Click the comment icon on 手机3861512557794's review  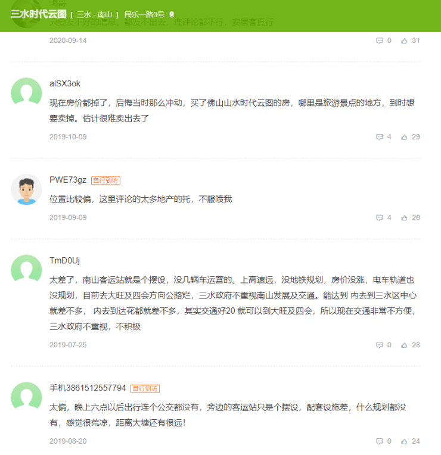click(x=380, y=441)
